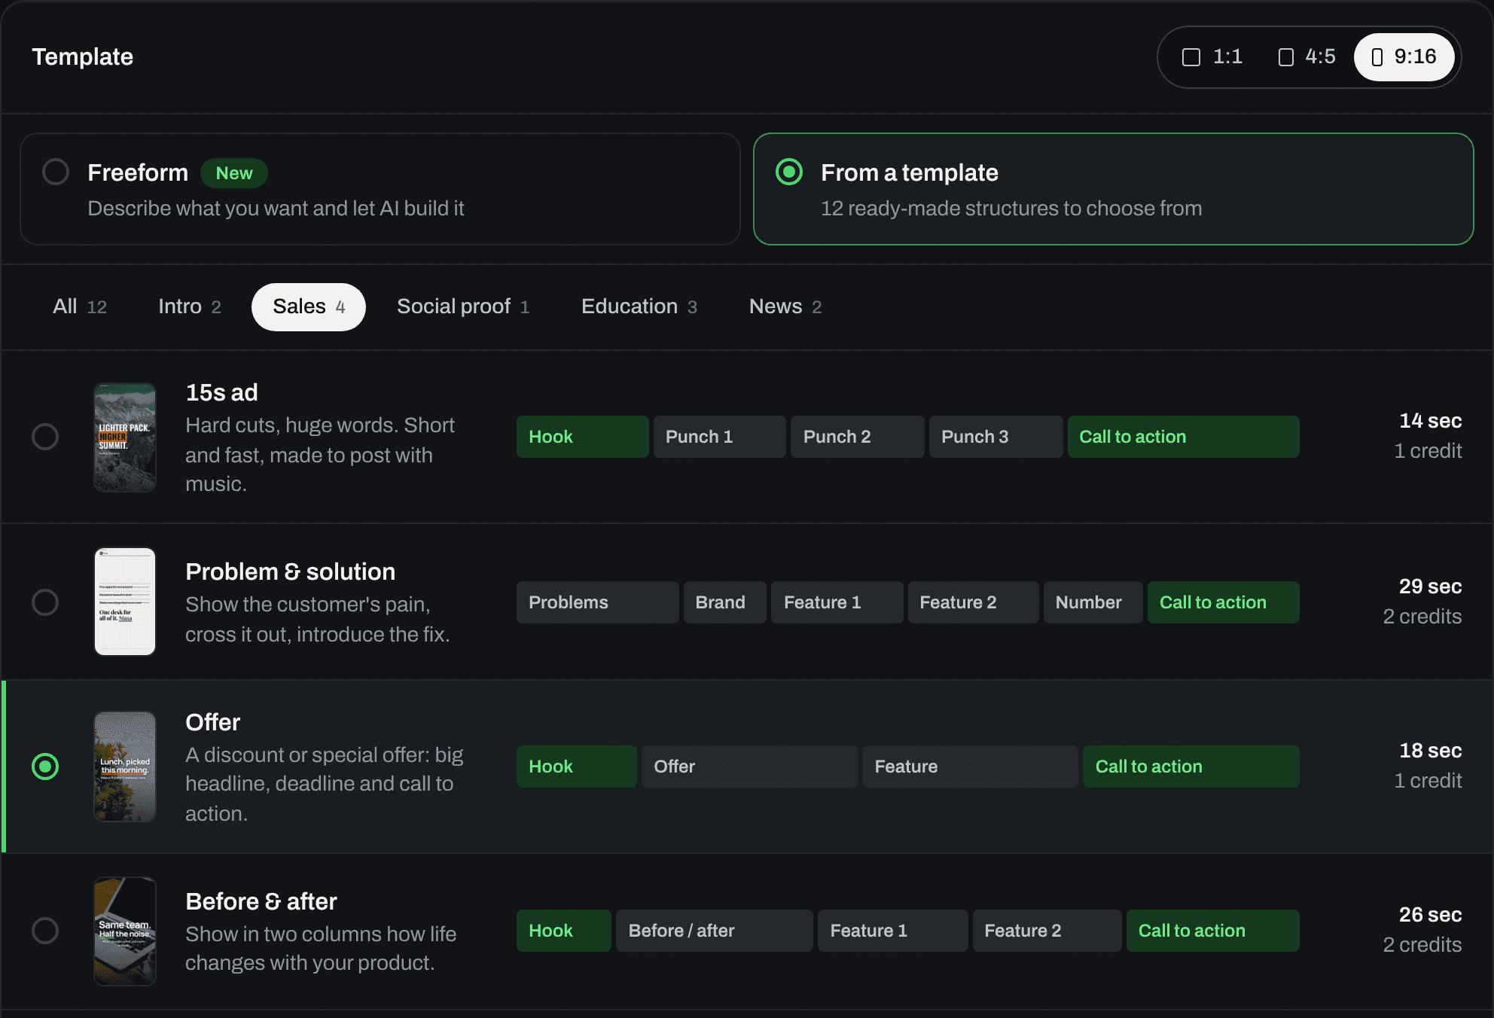1494x1018 pixels.
Task: Select the 4:5 aspect ratio option
Action: [1306, 57]
